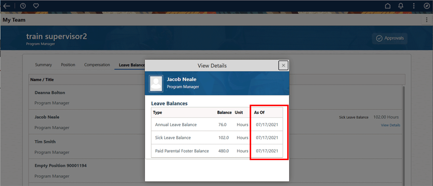Screen dimensions: 433x186
Task: Open My Team page options menu
Action: [x=427, y=20]
